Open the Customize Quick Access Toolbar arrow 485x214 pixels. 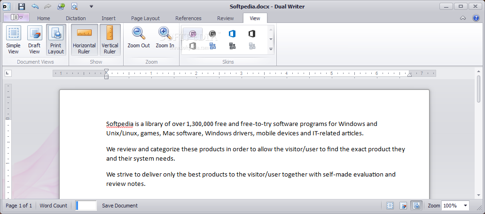91,6
